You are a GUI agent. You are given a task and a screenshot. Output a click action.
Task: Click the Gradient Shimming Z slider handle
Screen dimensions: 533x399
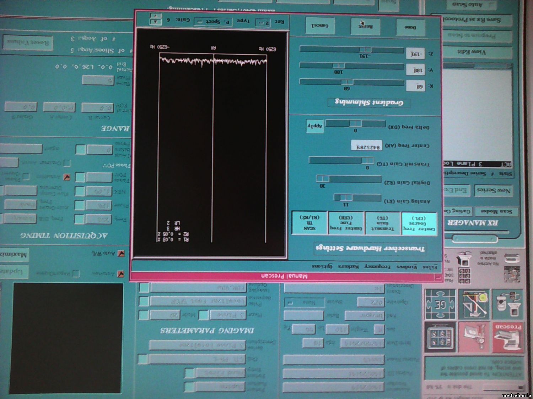tap(365, 50)
